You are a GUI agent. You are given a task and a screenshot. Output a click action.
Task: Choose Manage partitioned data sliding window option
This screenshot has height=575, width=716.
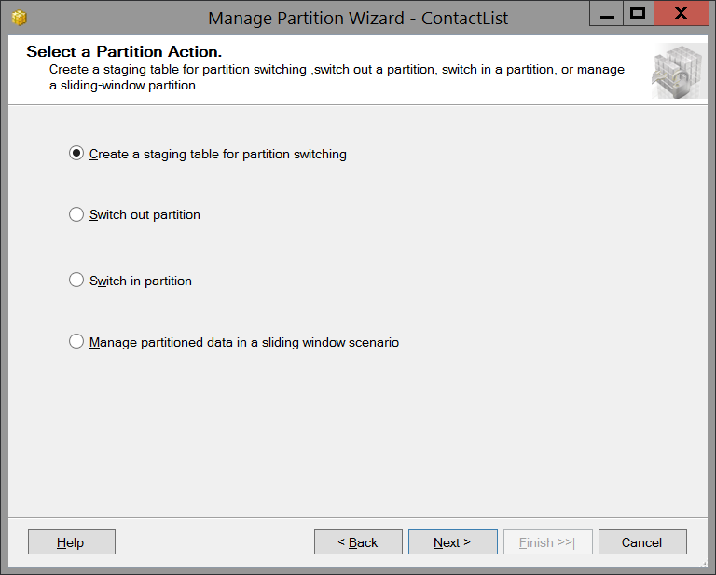click(x=76, y=342)
